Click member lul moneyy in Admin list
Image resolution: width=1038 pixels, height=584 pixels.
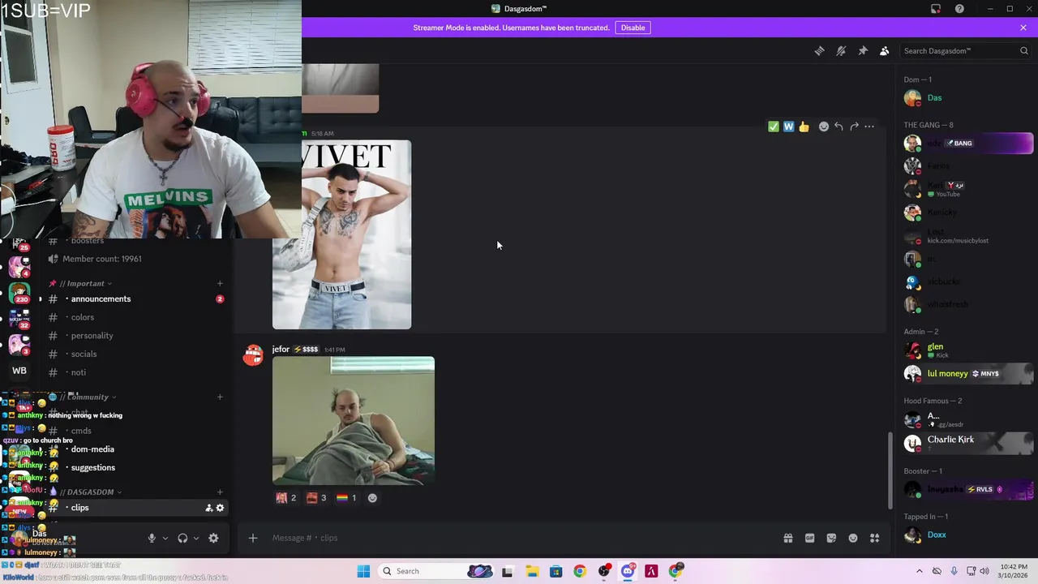point(967,374)
